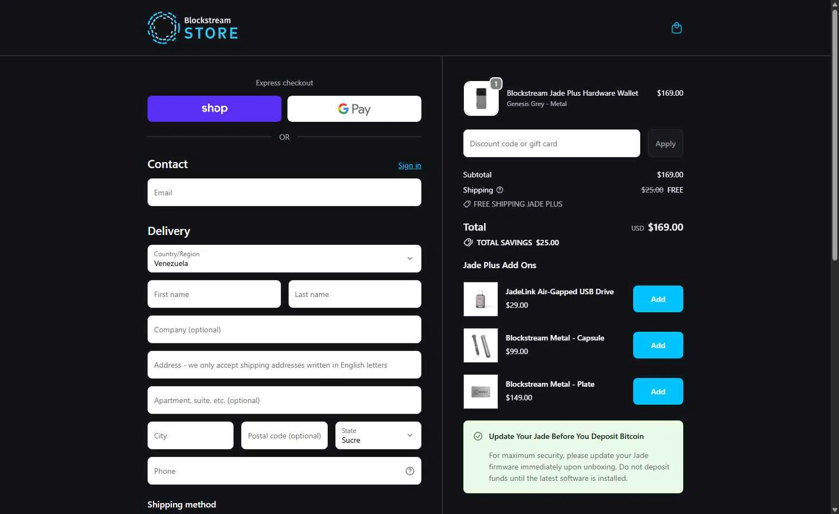Add Blockstream Metal Capsule to order
The width and height of the screenshot is (839, 514).
coord(658,345)
